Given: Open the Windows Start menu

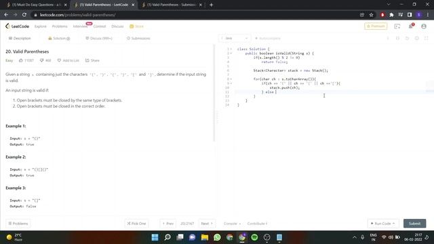Looking at the screenshot, I should (x=155, y=237).
